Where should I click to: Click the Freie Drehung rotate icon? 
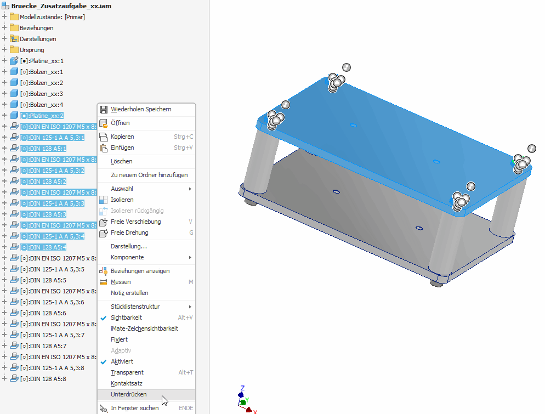(103, 232)
